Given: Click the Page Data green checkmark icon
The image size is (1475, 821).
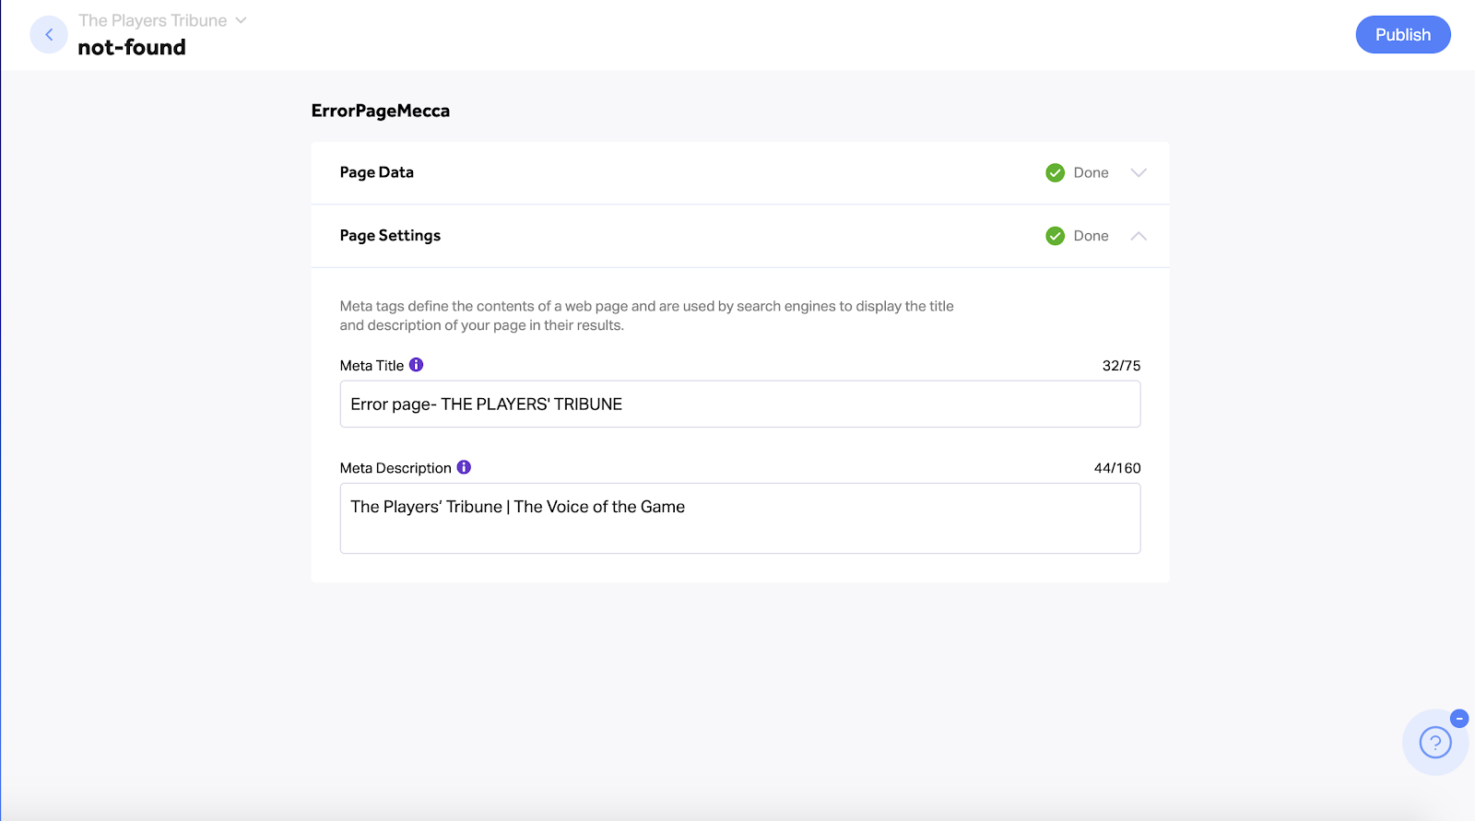Looking at the screenshot, I should [x=1056, y=172].
